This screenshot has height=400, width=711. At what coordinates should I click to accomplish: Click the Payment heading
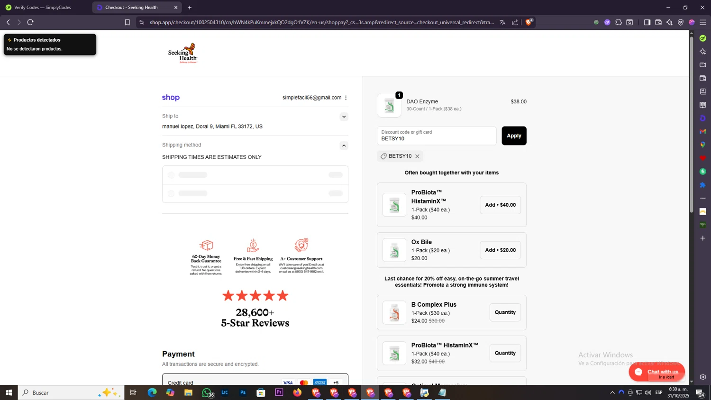click(x=178, y=354)
